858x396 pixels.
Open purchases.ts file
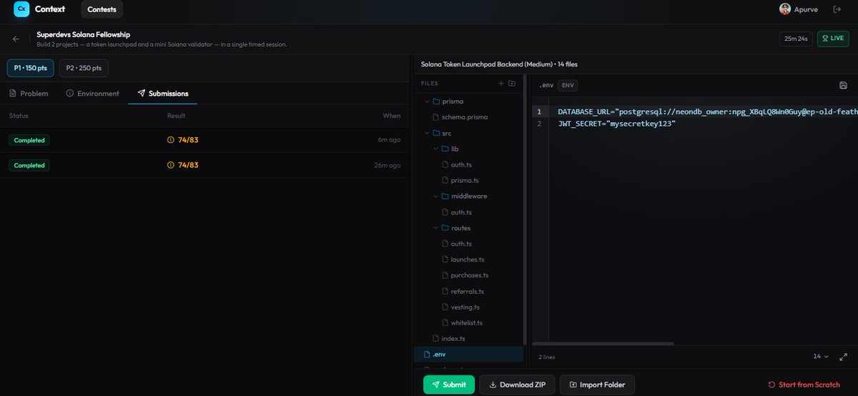point(469,275)
